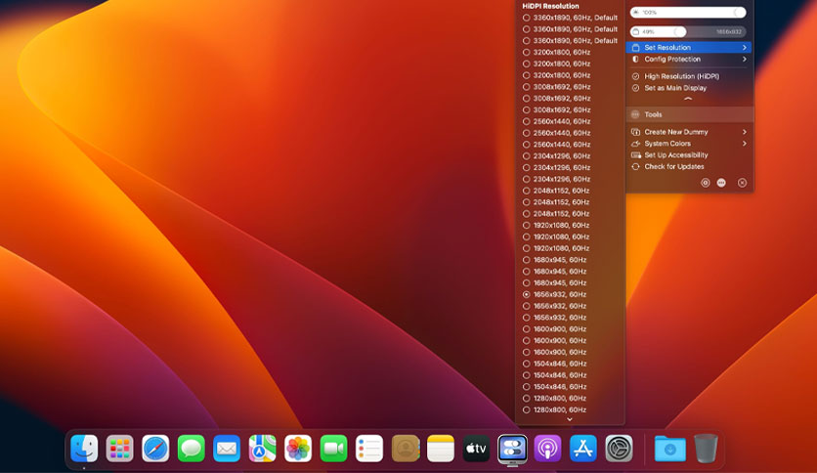Viewport: 817px width, 473px height.
Task: Open the Photos app in the Dock
Action: tap(298, 449)
